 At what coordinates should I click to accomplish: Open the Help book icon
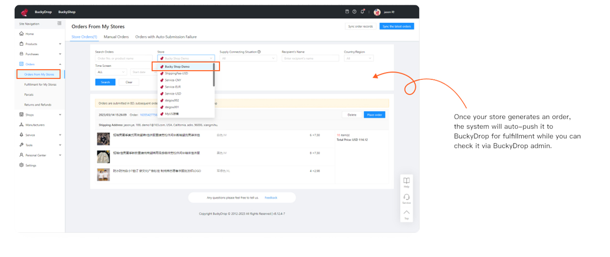click(407, 180)
